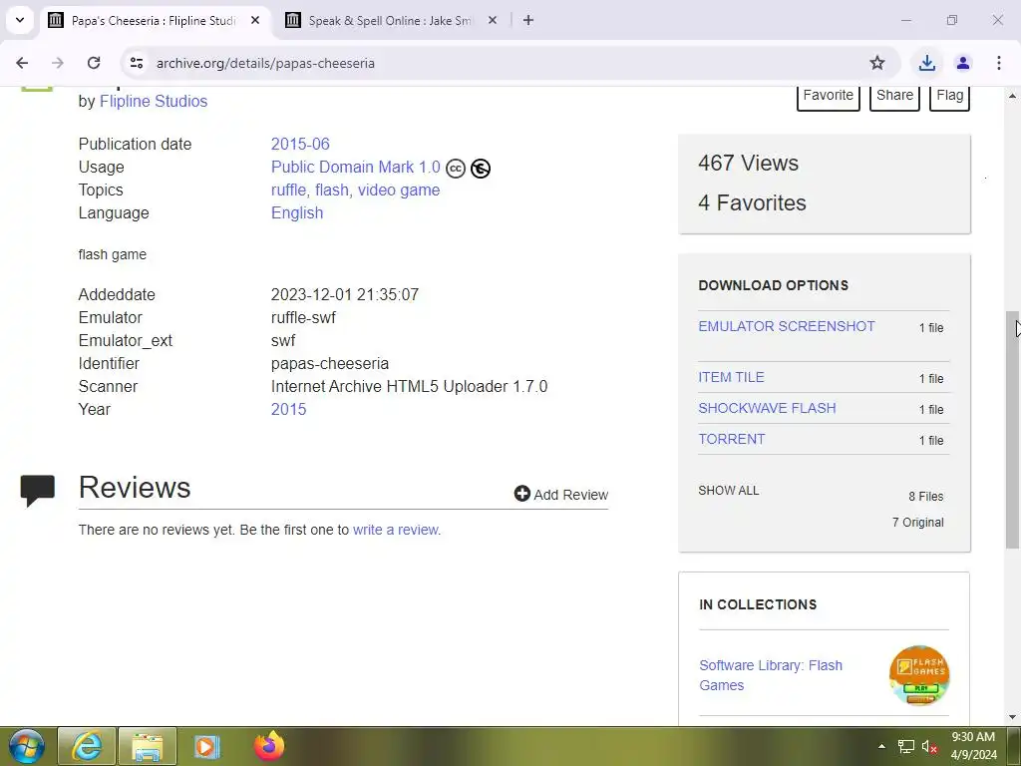Click SHOW ALL download options
Image resolution: width=1021 pixels, height=766 pixels.
tap(729, 491)
